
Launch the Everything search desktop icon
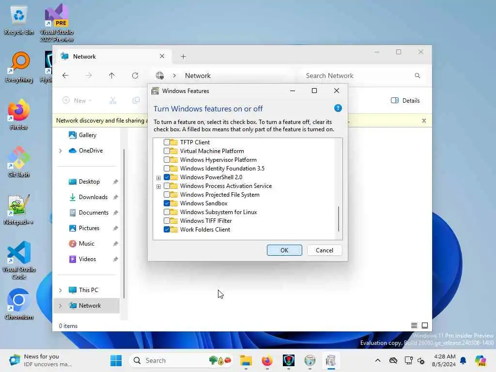pos(19,67)
